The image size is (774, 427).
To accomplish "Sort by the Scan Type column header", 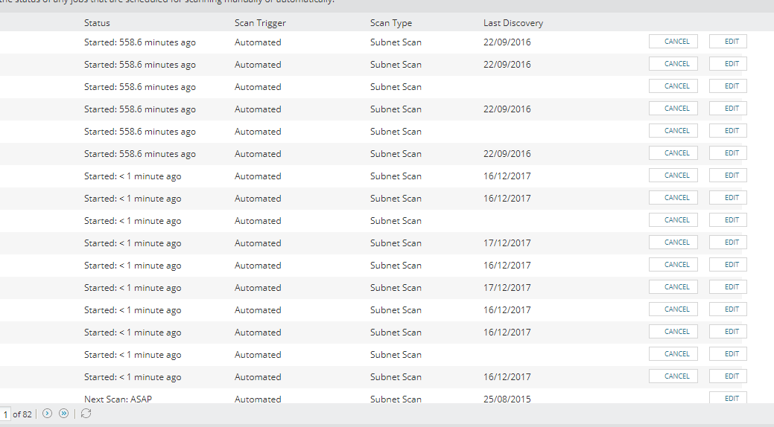I will (390, 23).
